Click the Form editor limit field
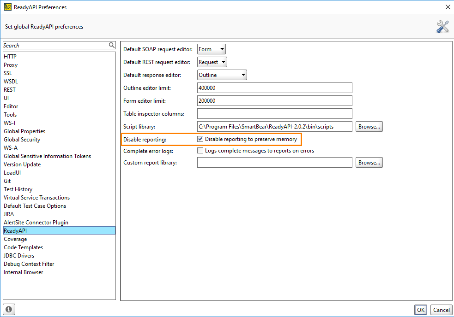 click(x=275, y=100)
